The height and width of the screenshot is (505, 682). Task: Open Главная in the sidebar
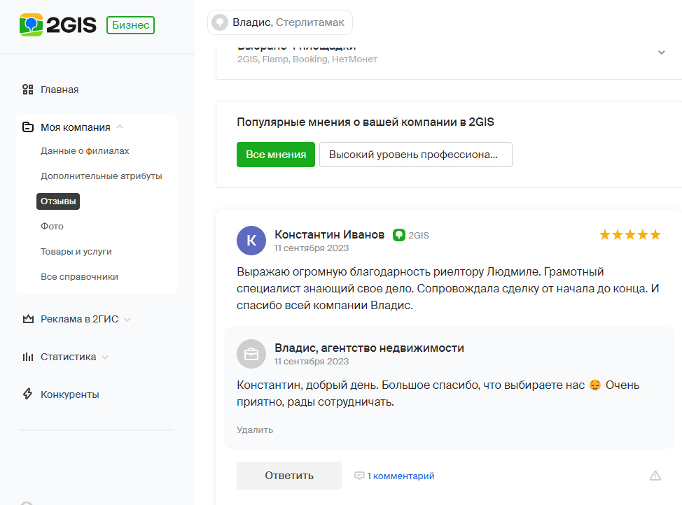tap(60, 90)
